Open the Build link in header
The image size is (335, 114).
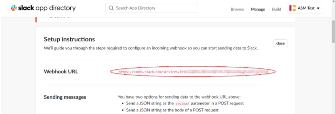coord(276,9)
